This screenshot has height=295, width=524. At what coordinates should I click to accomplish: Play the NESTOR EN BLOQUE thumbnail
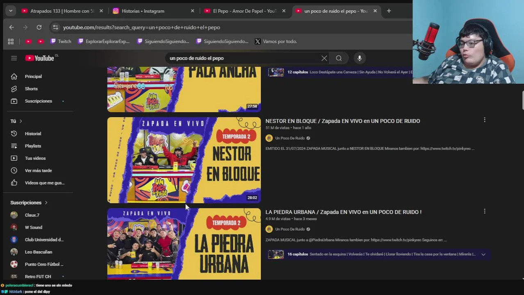click(x=184, y=160)
